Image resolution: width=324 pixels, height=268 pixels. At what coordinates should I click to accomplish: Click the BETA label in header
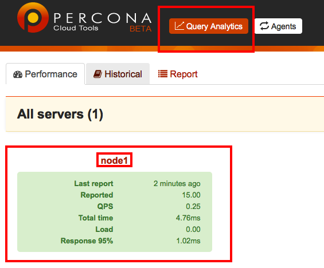point(140,29)
